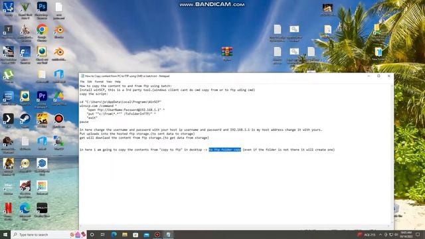The height and width of the screenshot is (239, 425).
Task: Open Adobe Premiere Pro desktop shortcut
Action: click(42, 100)
